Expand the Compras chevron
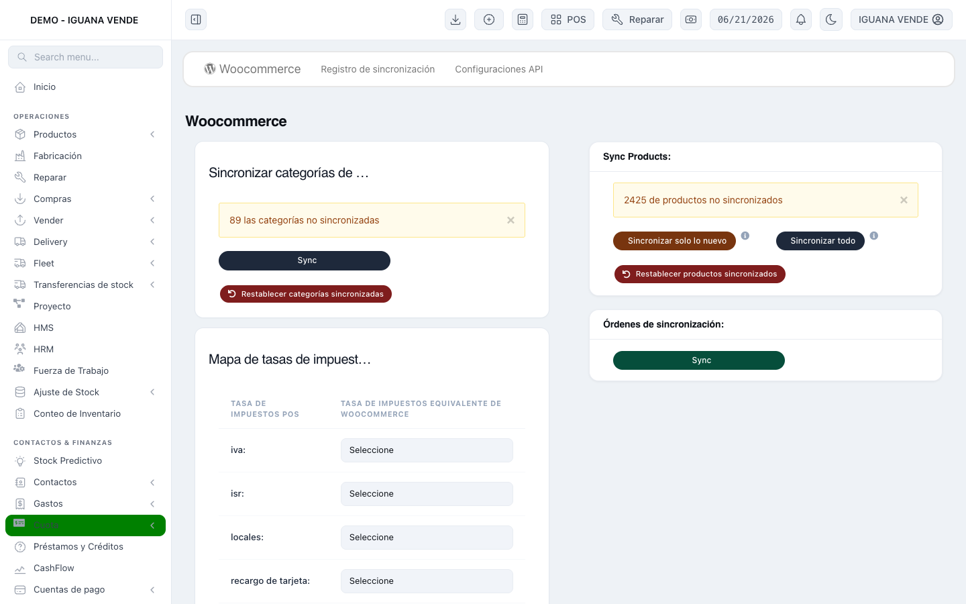 [x=152, y=199]
